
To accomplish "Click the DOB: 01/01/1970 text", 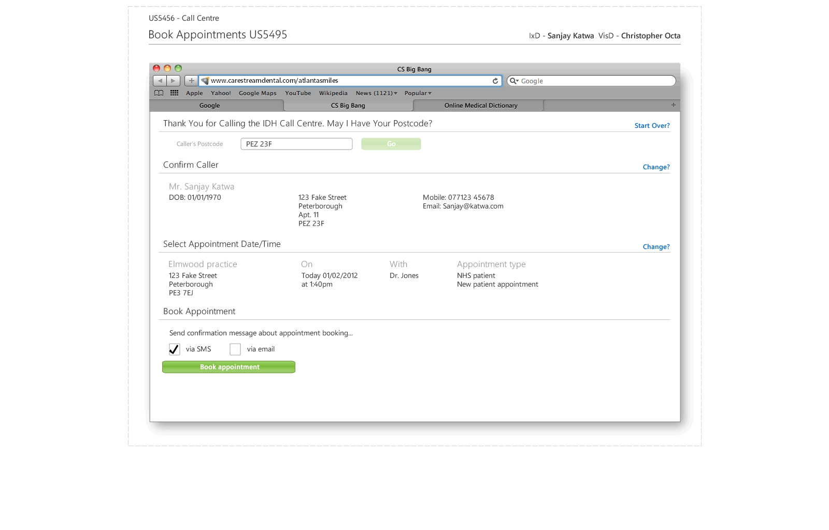I will (195, 198).
